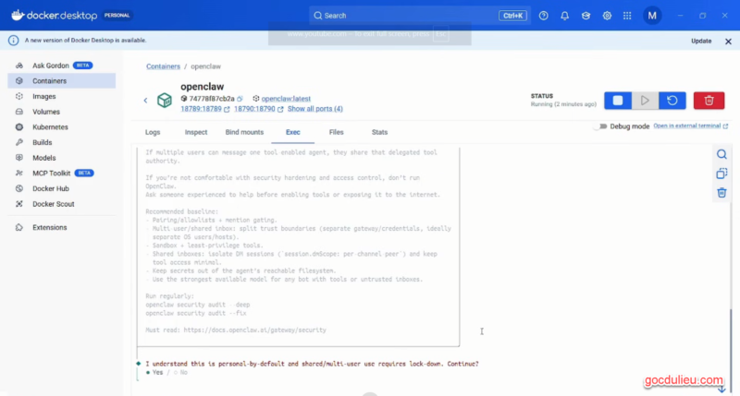Open the notifications bell

coord(564,16)
